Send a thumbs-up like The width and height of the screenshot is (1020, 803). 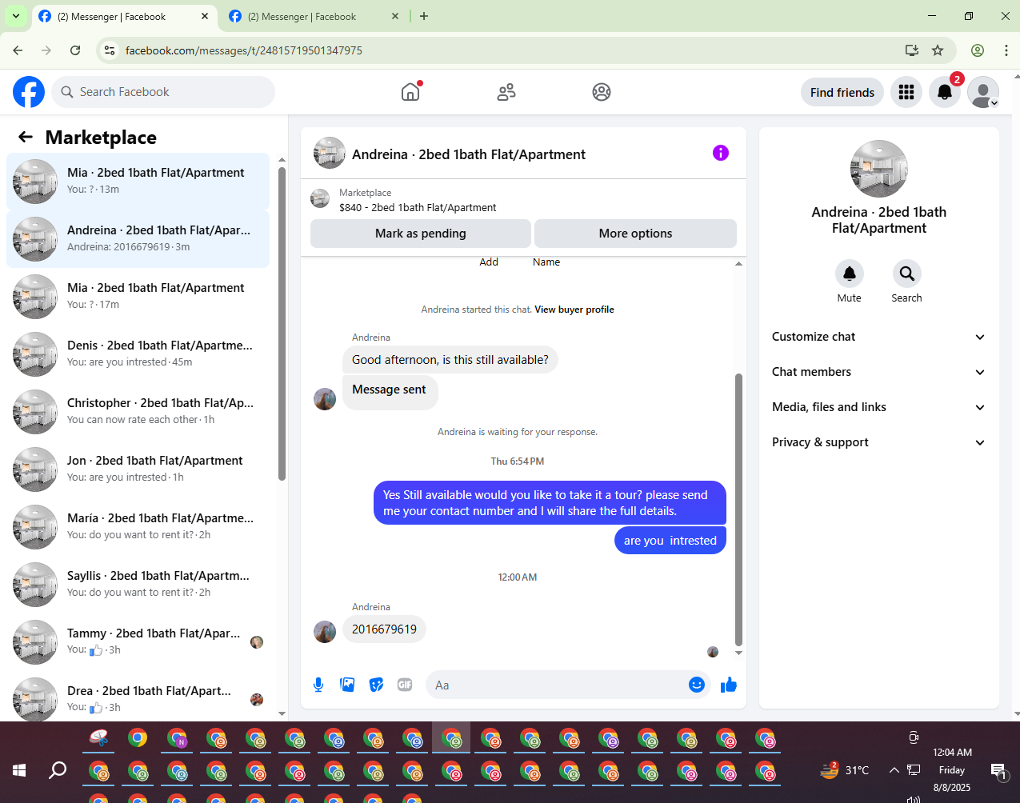pos(729,685)
